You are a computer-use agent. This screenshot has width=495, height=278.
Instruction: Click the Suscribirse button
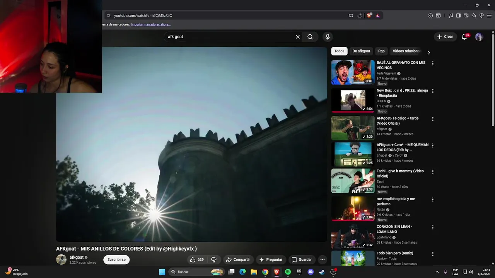pos(116,259)
